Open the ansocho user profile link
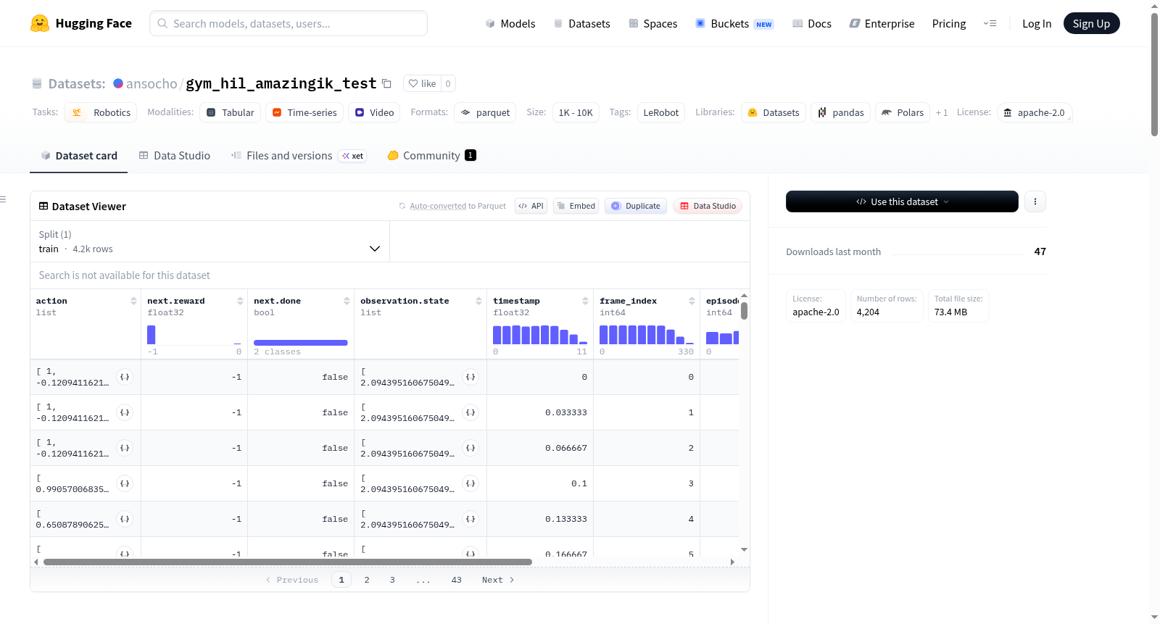 pyautogui.click(x=152, y=83)
